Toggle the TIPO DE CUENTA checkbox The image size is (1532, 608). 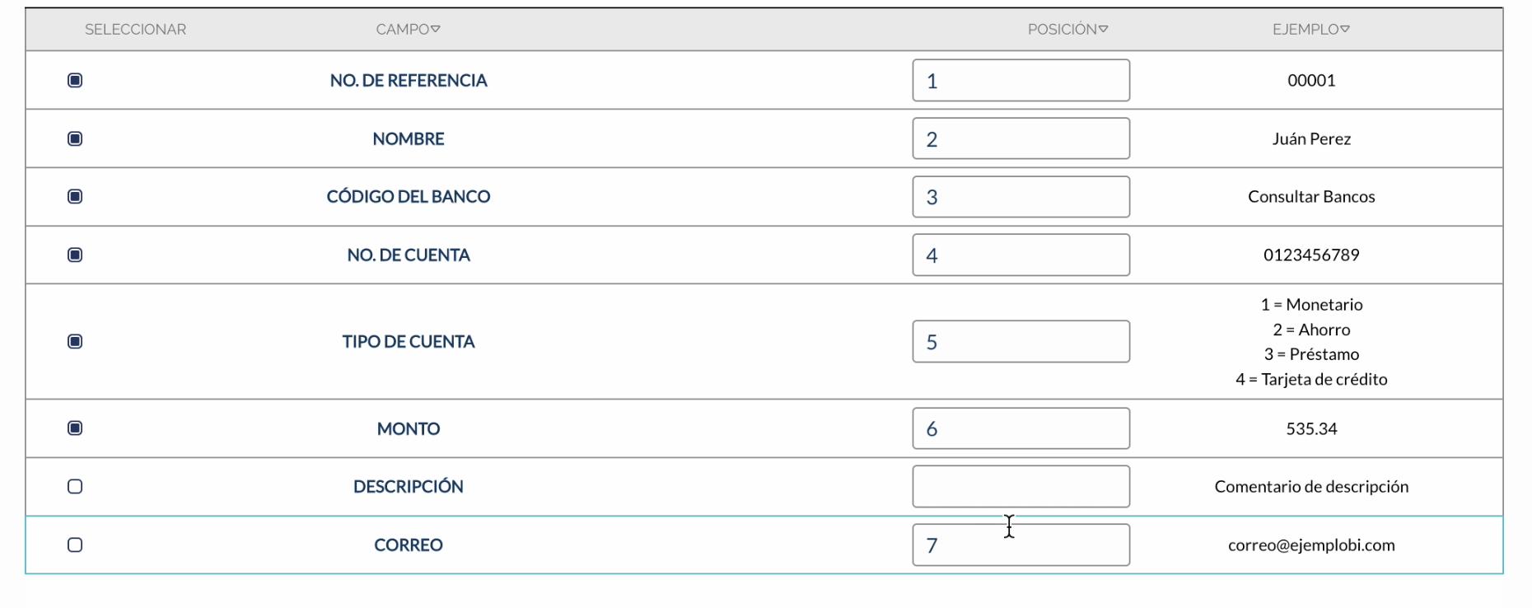75,342
